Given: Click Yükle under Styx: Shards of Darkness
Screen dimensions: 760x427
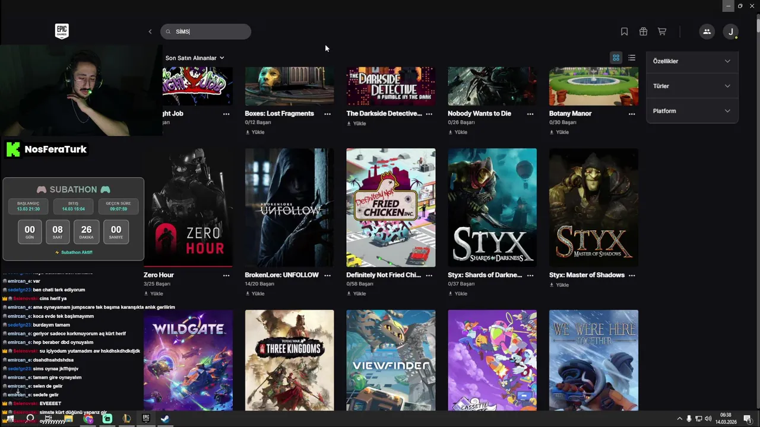Looking at the screenshot, I should [x=458, y=294].
